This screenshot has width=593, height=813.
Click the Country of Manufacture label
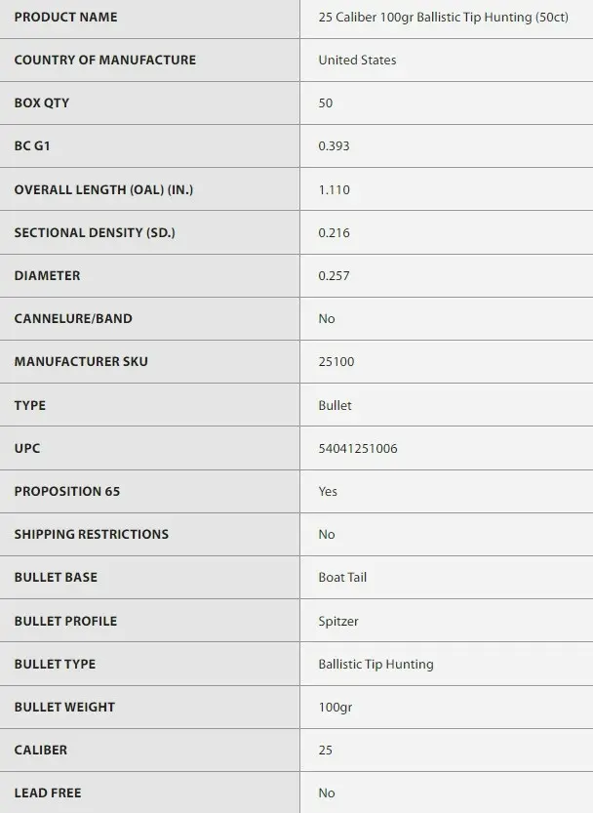pyautogui.click(x=104, y=61)
